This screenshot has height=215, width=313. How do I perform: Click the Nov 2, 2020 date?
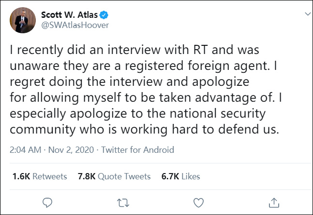(x=71, y=149)
